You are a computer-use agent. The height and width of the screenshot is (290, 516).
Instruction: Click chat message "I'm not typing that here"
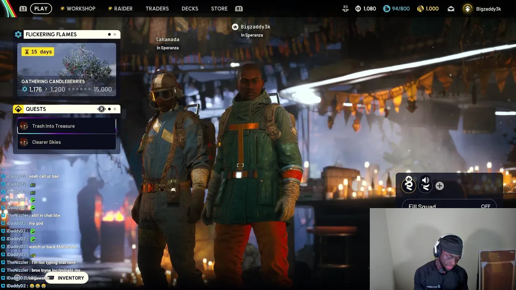point(53,262)
